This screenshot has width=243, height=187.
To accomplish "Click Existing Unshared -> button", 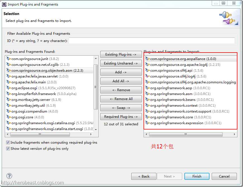I will [121, 63].
